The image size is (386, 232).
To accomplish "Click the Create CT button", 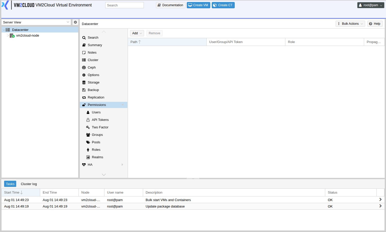I will coord(223,5).
